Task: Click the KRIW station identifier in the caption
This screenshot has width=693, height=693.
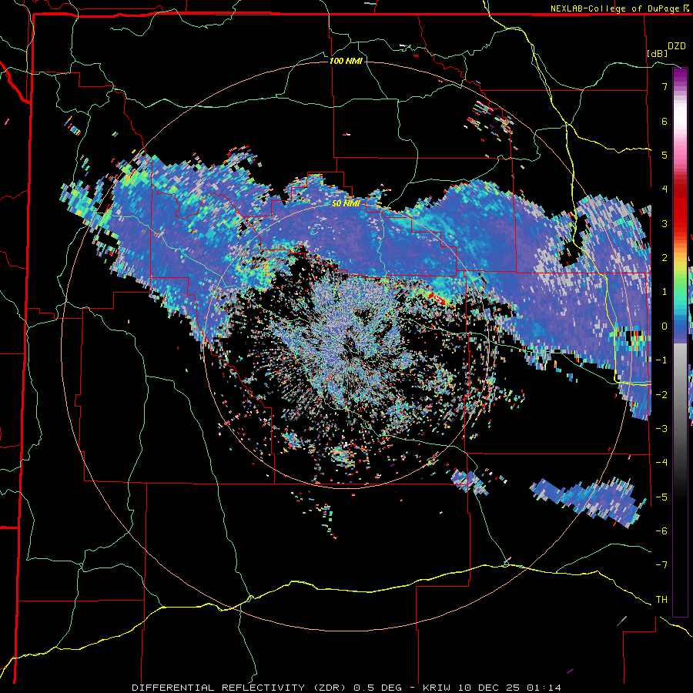Action: pos(437,688)
